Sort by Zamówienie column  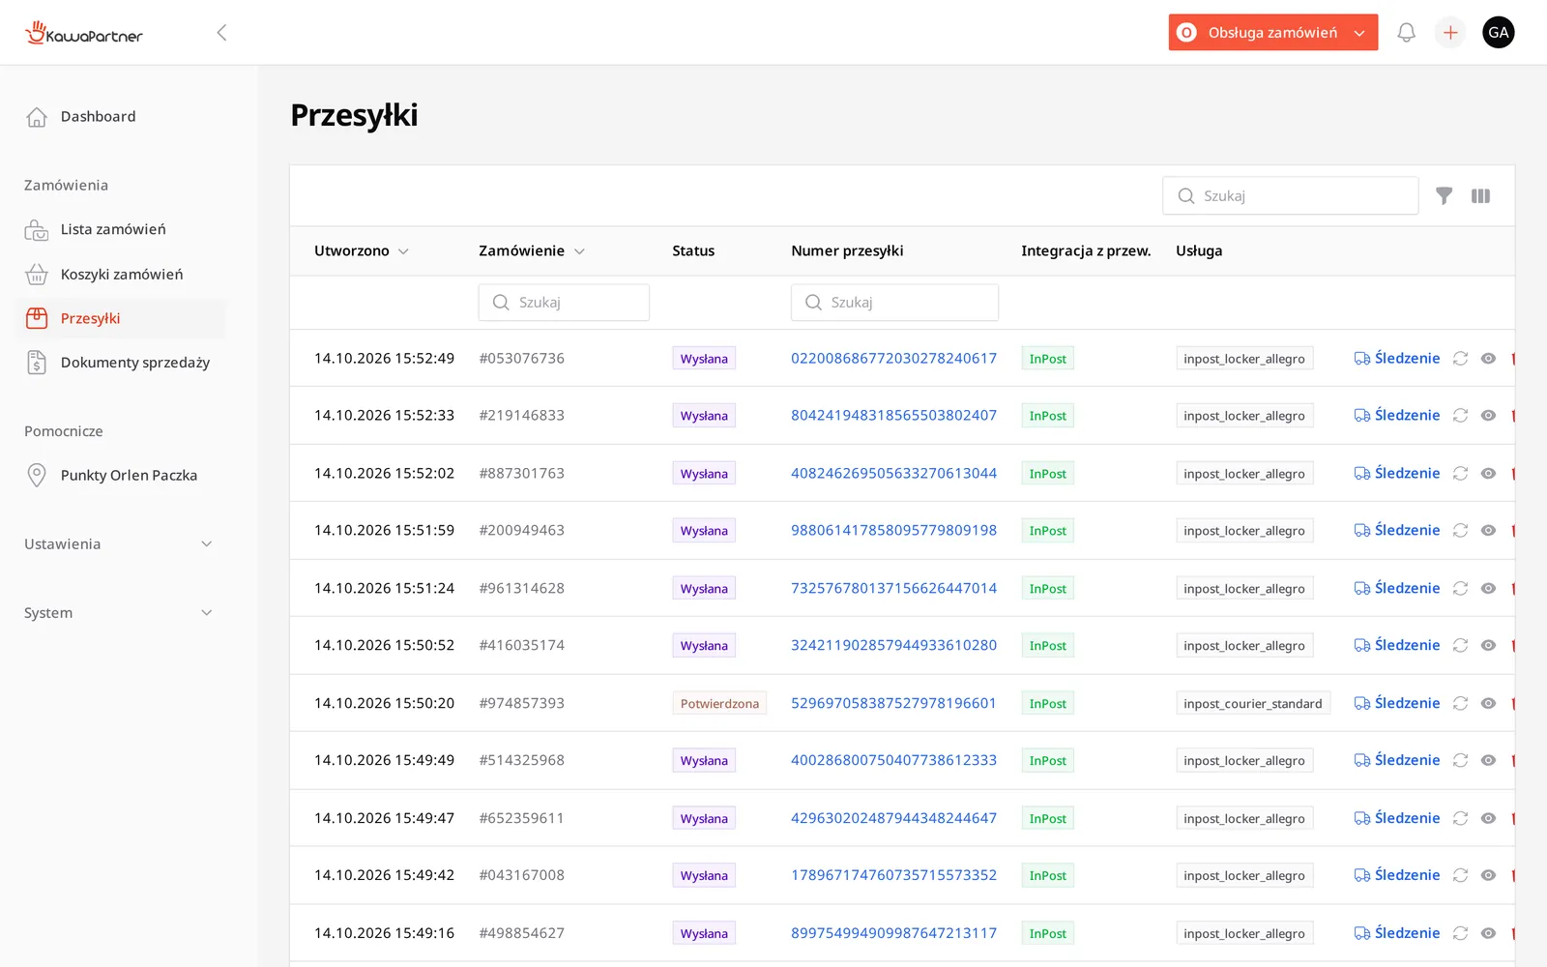pyautogui.click(x=532, y=251)
